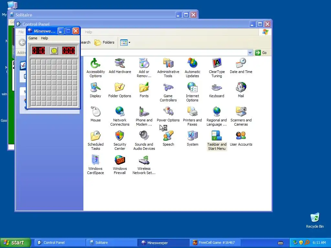Open Network Connections icon
331x248 pixels.
click(x=120, y=111)
